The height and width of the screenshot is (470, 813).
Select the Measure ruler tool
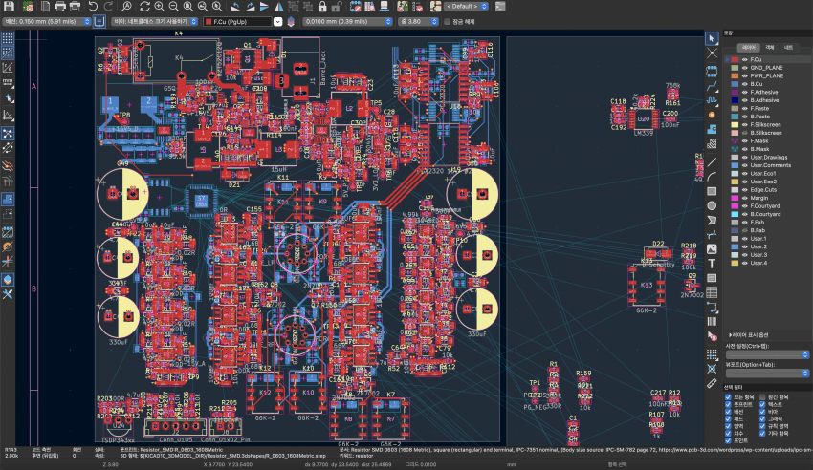click(x=712, y=383)
